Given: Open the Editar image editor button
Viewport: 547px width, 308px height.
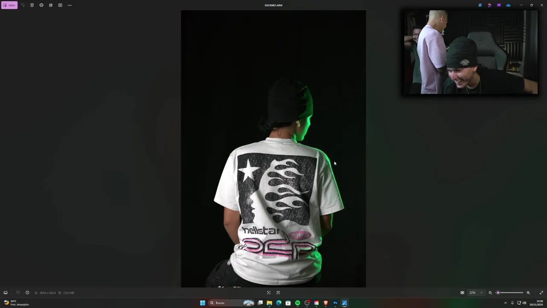Looking at the screenshot, I should (x=9, y=5).
